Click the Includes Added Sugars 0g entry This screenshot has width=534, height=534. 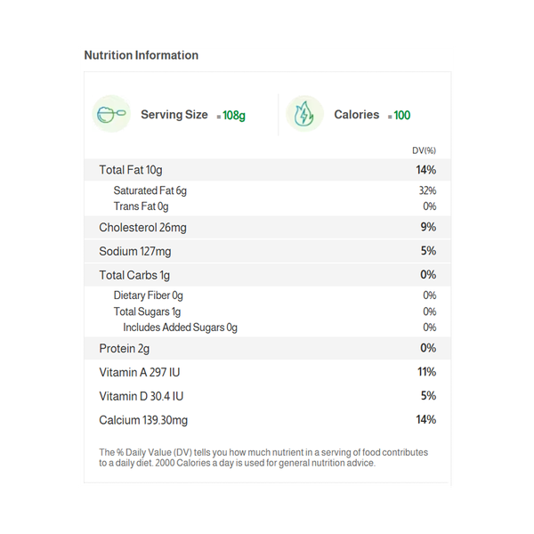click(181, 328)
